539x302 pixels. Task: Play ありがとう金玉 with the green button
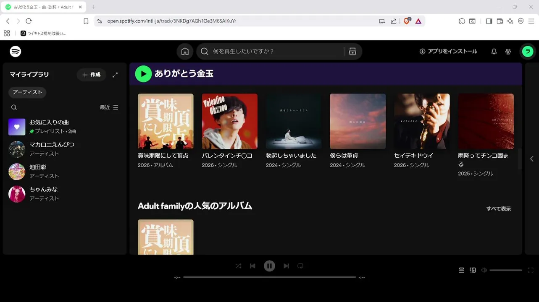pos(143,74)
